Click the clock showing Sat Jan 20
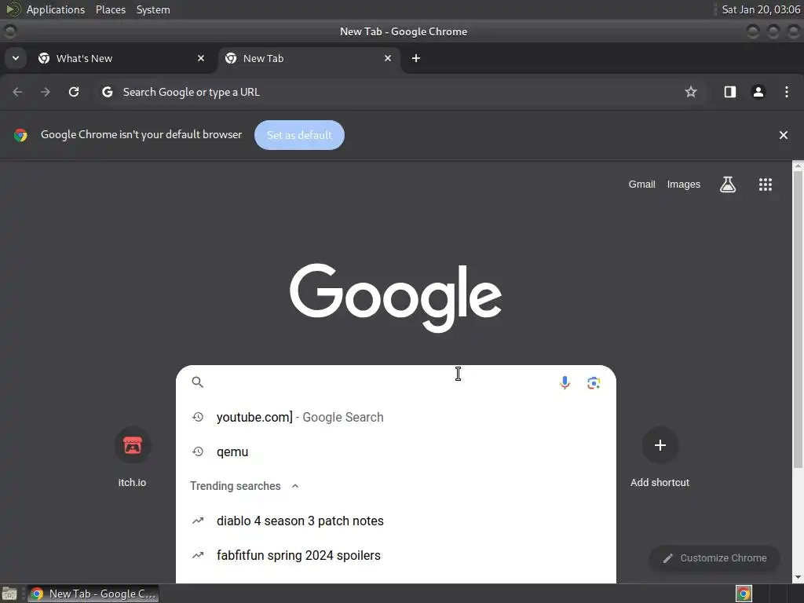 tap(760, 9)
